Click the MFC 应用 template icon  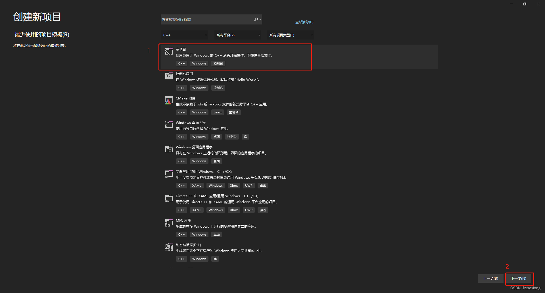coord(169,222)
